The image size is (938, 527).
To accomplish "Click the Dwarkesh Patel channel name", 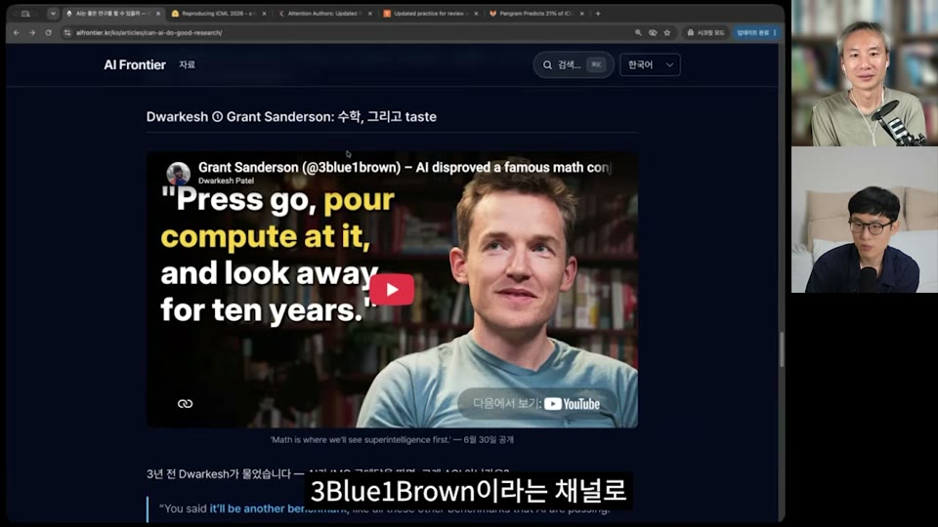I will pos(226,181).
